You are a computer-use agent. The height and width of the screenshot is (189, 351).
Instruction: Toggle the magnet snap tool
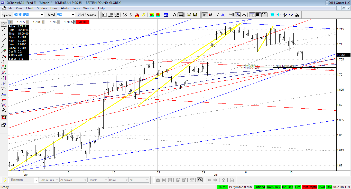[4, 118]
